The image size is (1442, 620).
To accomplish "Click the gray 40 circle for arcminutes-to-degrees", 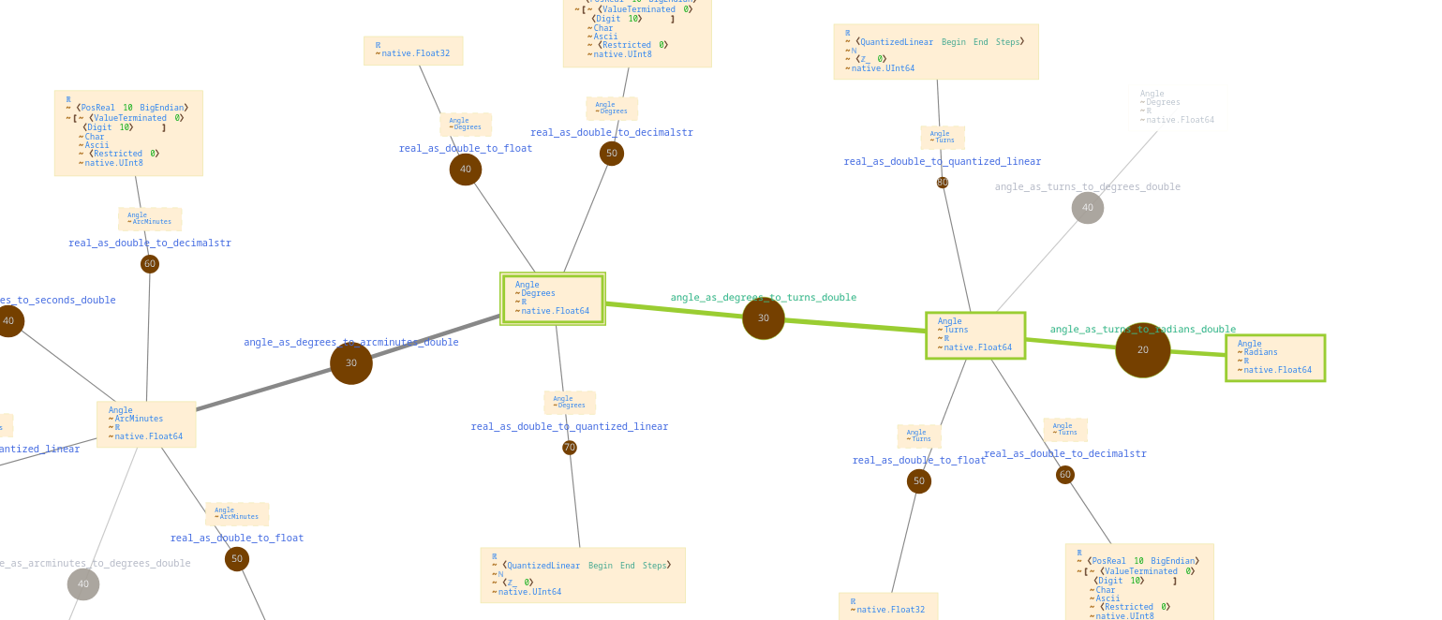I will pyautogui.click(x=83, y=584).
